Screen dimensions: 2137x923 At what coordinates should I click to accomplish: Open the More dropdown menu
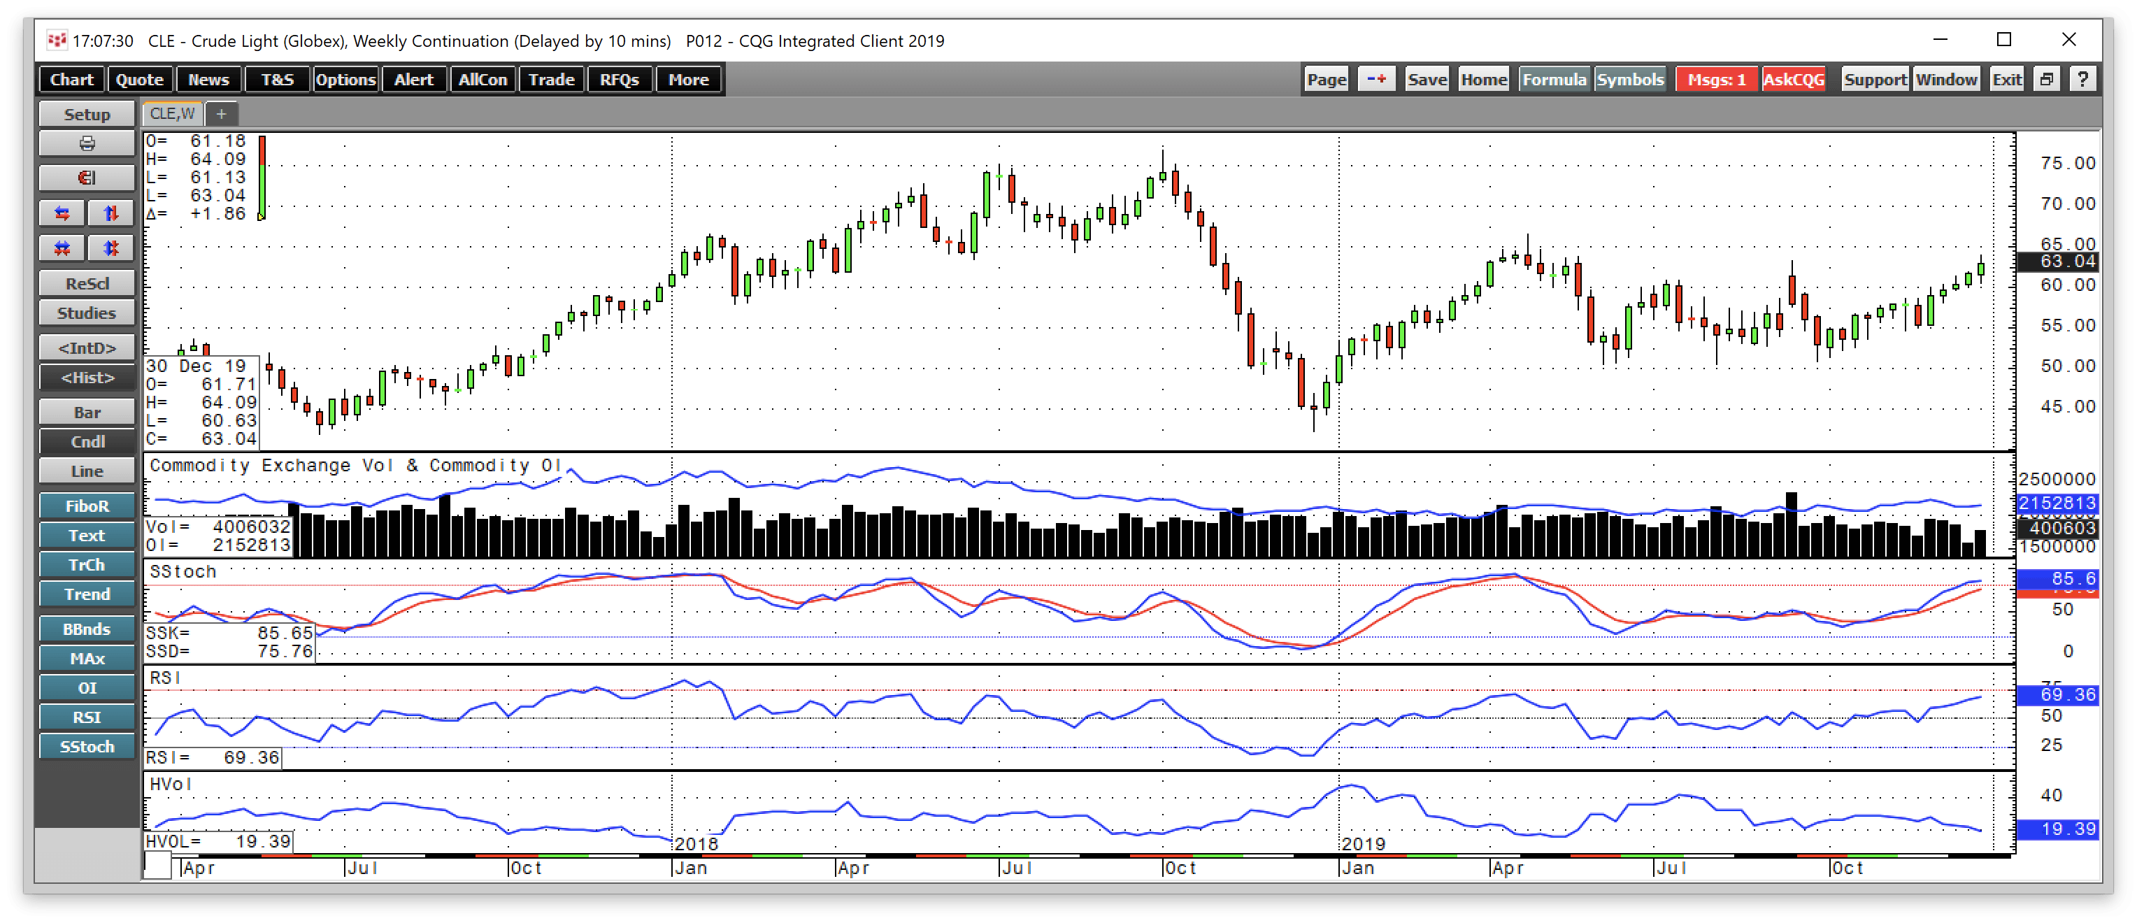(689, 80)
